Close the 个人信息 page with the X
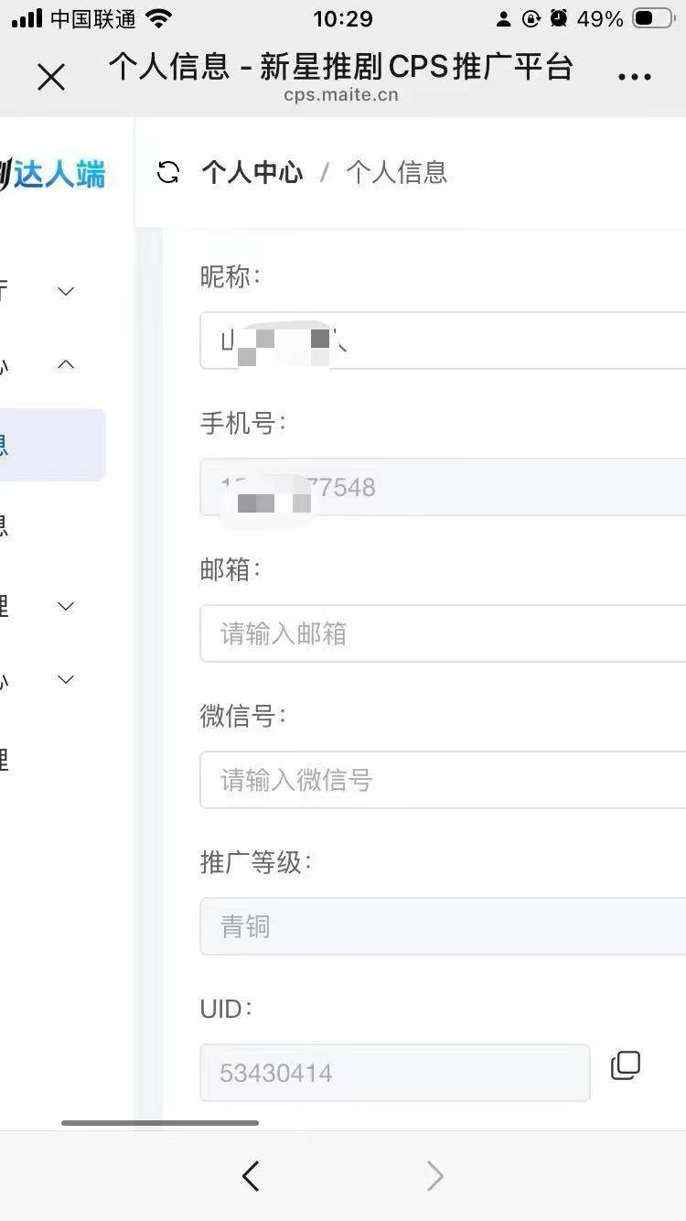Image resolution: width=686 pixels, height=1221 pixels. pos(51,77)
